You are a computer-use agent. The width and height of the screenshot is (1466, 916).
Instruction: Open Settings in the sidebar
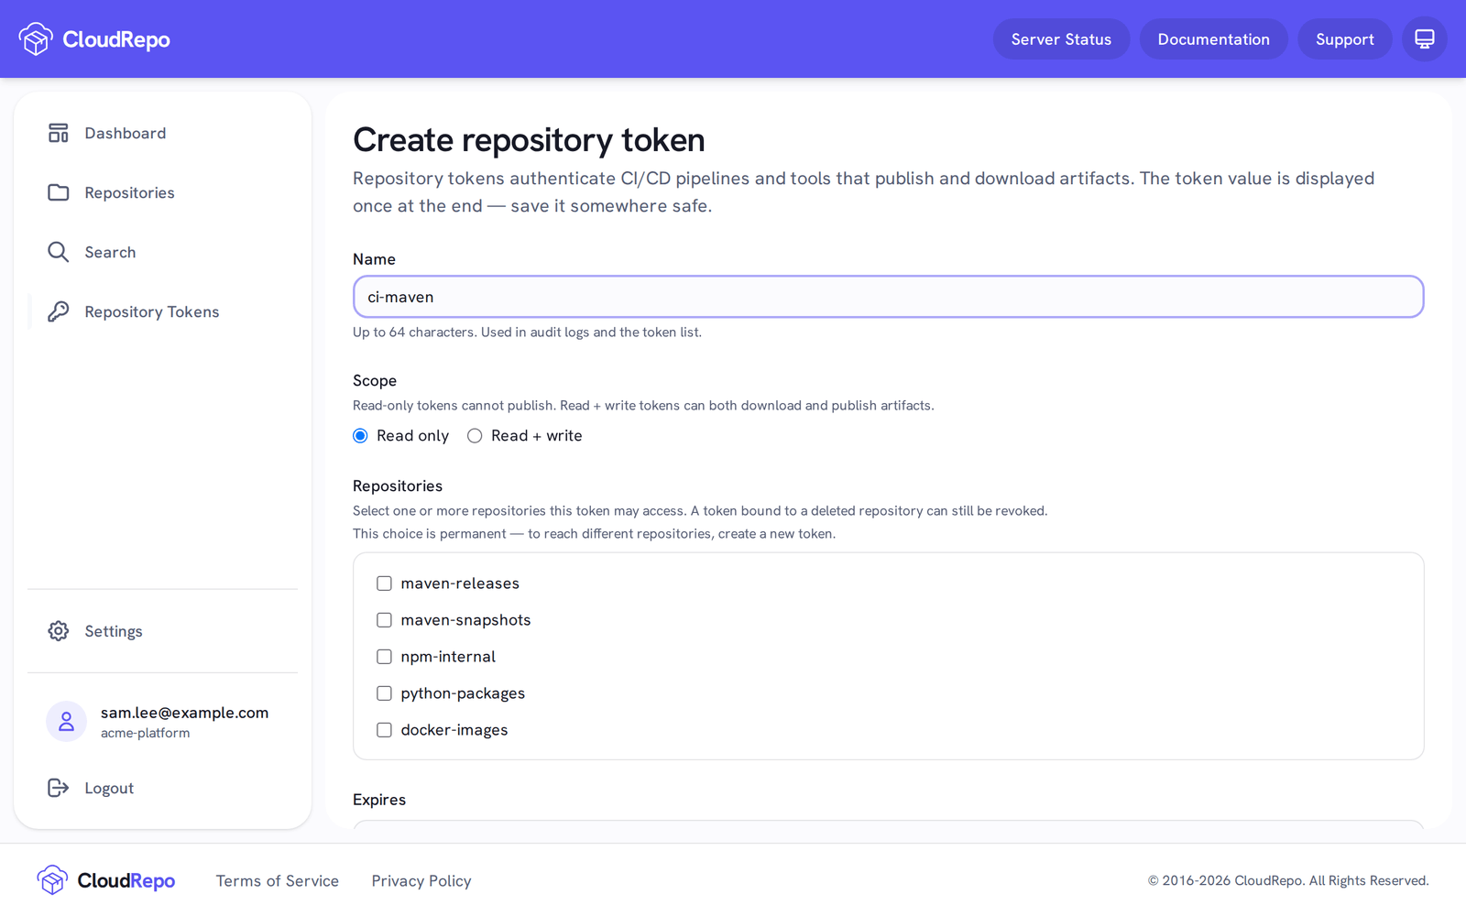coord(162,631)
